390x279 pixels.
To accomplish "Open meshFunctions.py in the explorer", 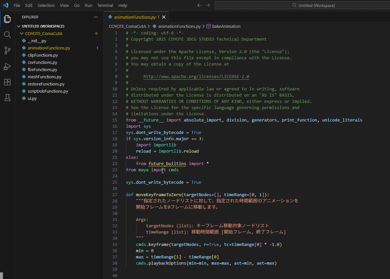I will [x=44, y=77].
